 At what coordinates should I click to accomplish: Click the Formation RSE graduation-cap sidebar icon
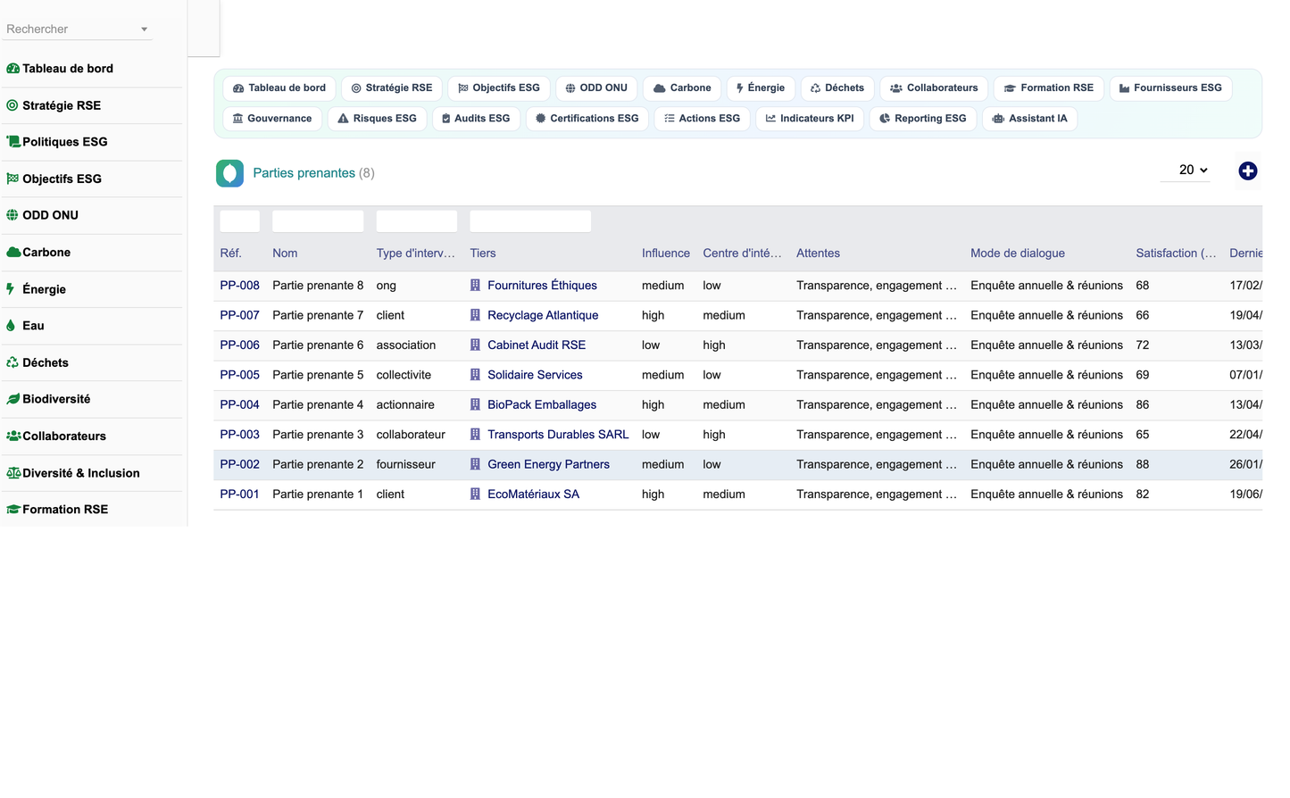pos(13,510)
